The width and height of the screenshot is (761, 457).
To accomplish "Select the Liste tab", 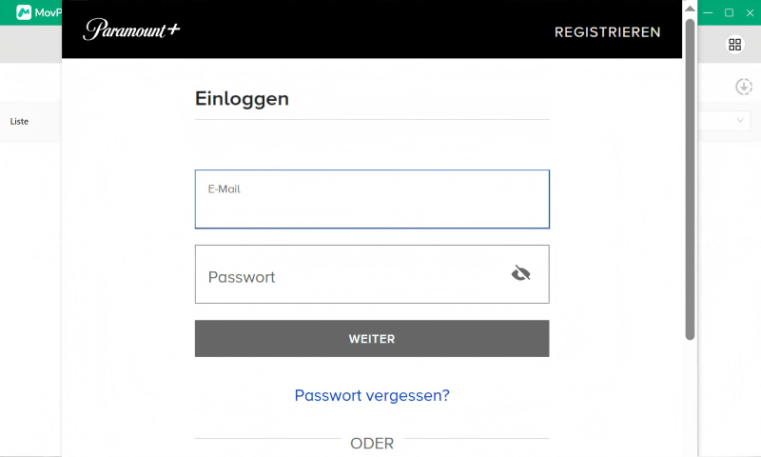I will [19, 122].
